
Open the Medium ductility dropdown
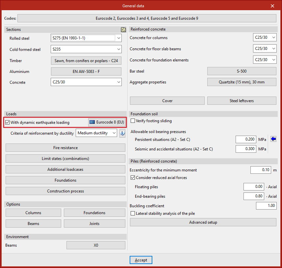pyautogui.click(x=96, y=133)
